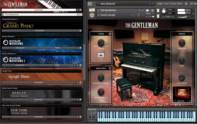
Task: Open Virtual Grand Piano gear settings
Action: coord(80,30)
